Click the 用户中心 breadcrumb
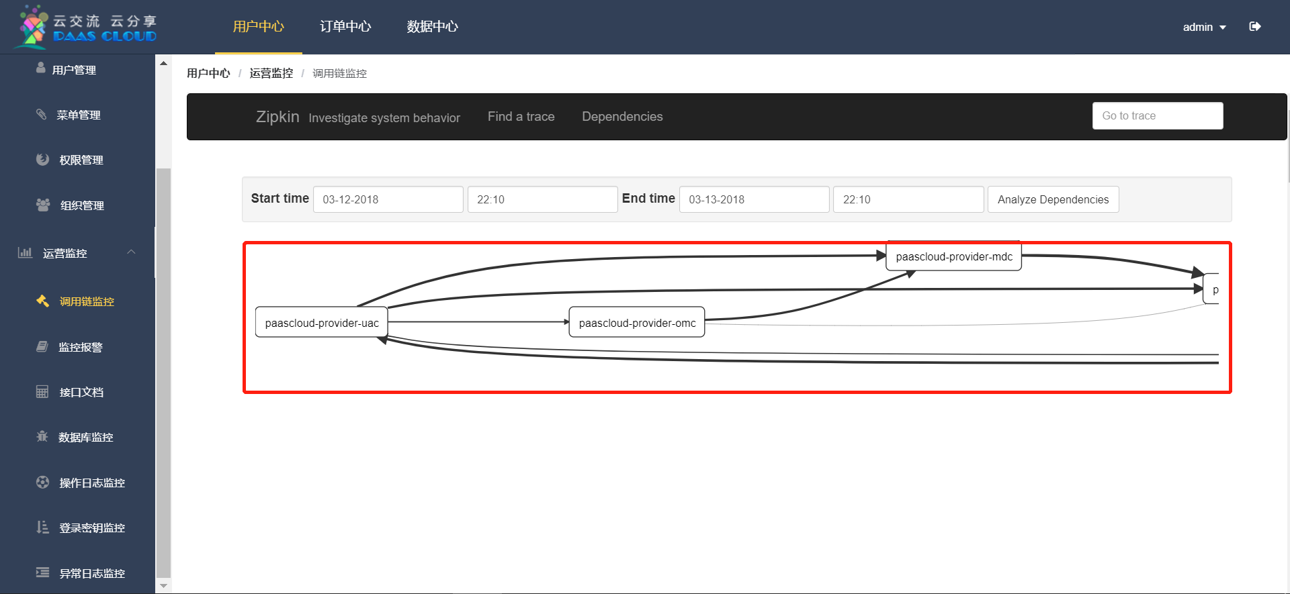This screenshot has width=1290, height=594. (x=208, y=73)
